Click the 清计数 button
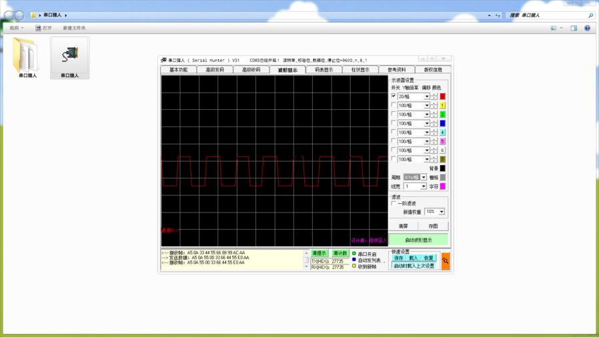This screenshot has width=599, height=337. (x=340, y=253)
